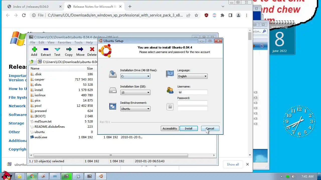Open the Language dropdown
Viewport: 321px width, 180px height.
click(x=192, y=76)
